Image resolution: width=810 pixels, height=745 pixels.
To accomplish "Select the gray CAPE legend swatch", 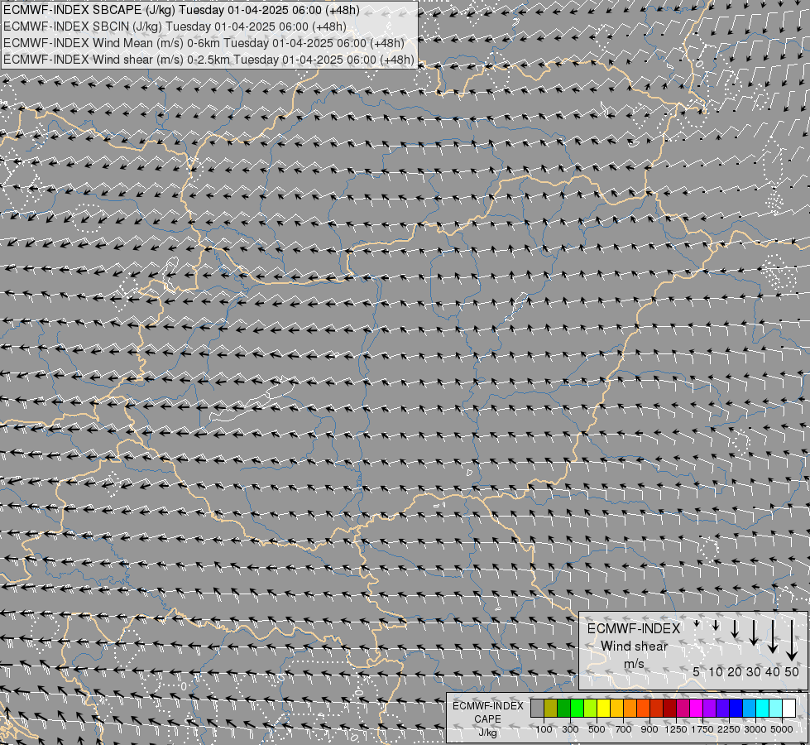I will (537, 708).
